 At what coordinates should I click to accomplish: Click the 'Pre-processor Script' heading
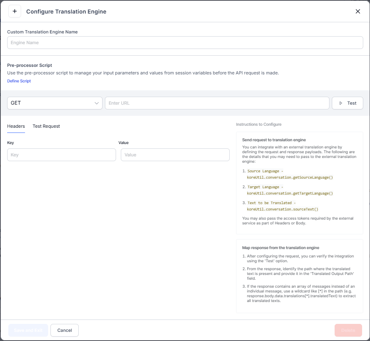tap(29, 65)
